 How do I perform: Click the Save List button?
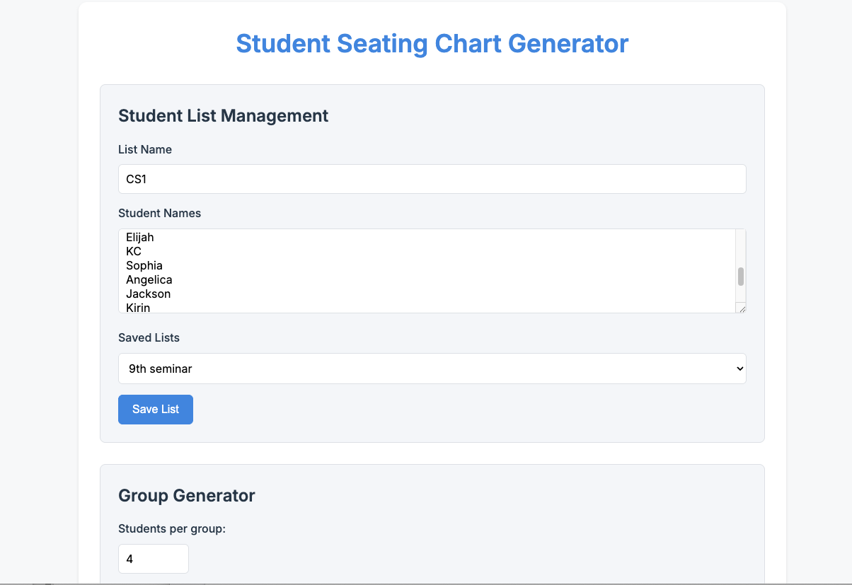coord(155,409)
